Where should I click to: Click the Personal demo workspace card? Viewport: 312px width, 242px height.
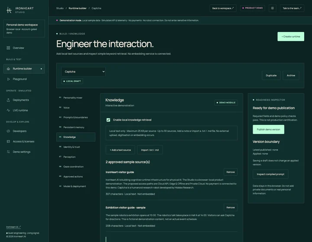point(24,29)
